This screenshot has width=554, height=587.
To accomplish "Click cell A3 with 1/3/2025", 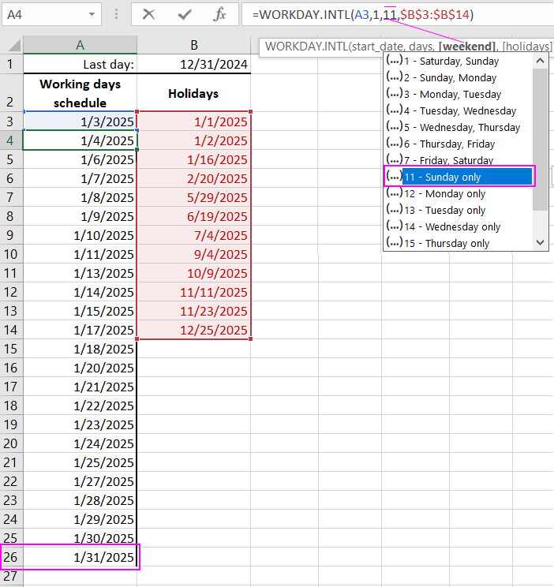I will [80, 122].
